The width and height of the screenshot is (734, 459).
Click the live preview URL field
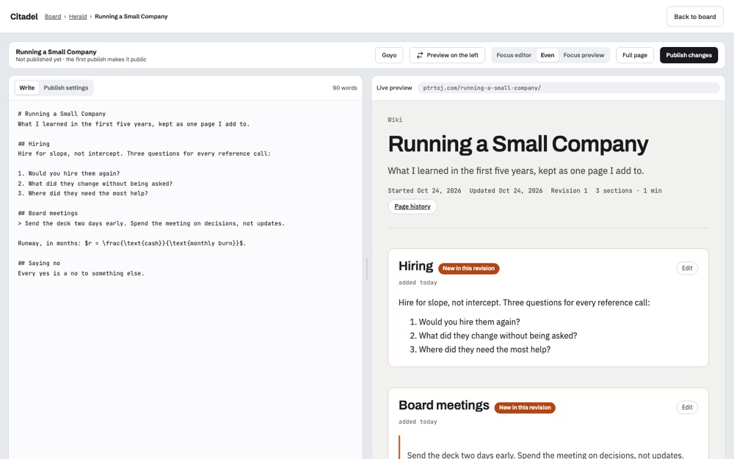568,87
